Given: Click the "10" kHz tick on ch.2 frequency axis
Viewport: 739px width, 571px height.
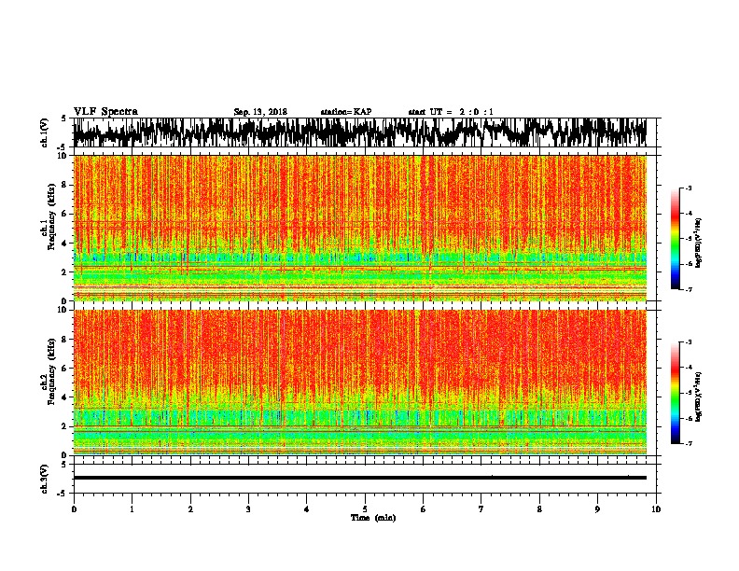Looking at the screenshot, I should tap(63, 310).
